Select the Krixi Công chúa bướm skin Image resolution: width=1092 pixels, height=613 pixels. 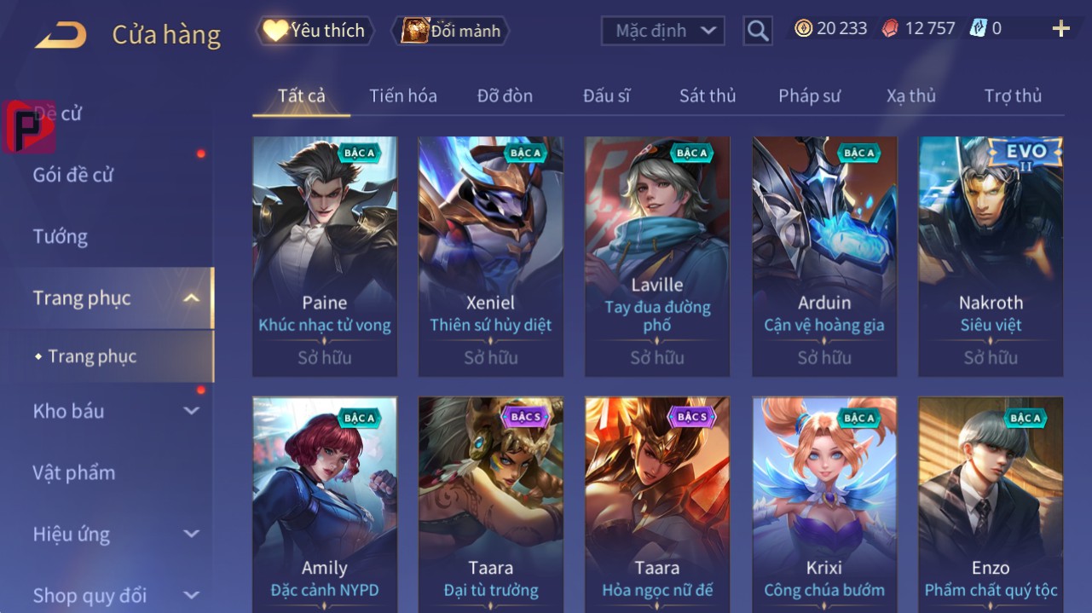(824, 505)
